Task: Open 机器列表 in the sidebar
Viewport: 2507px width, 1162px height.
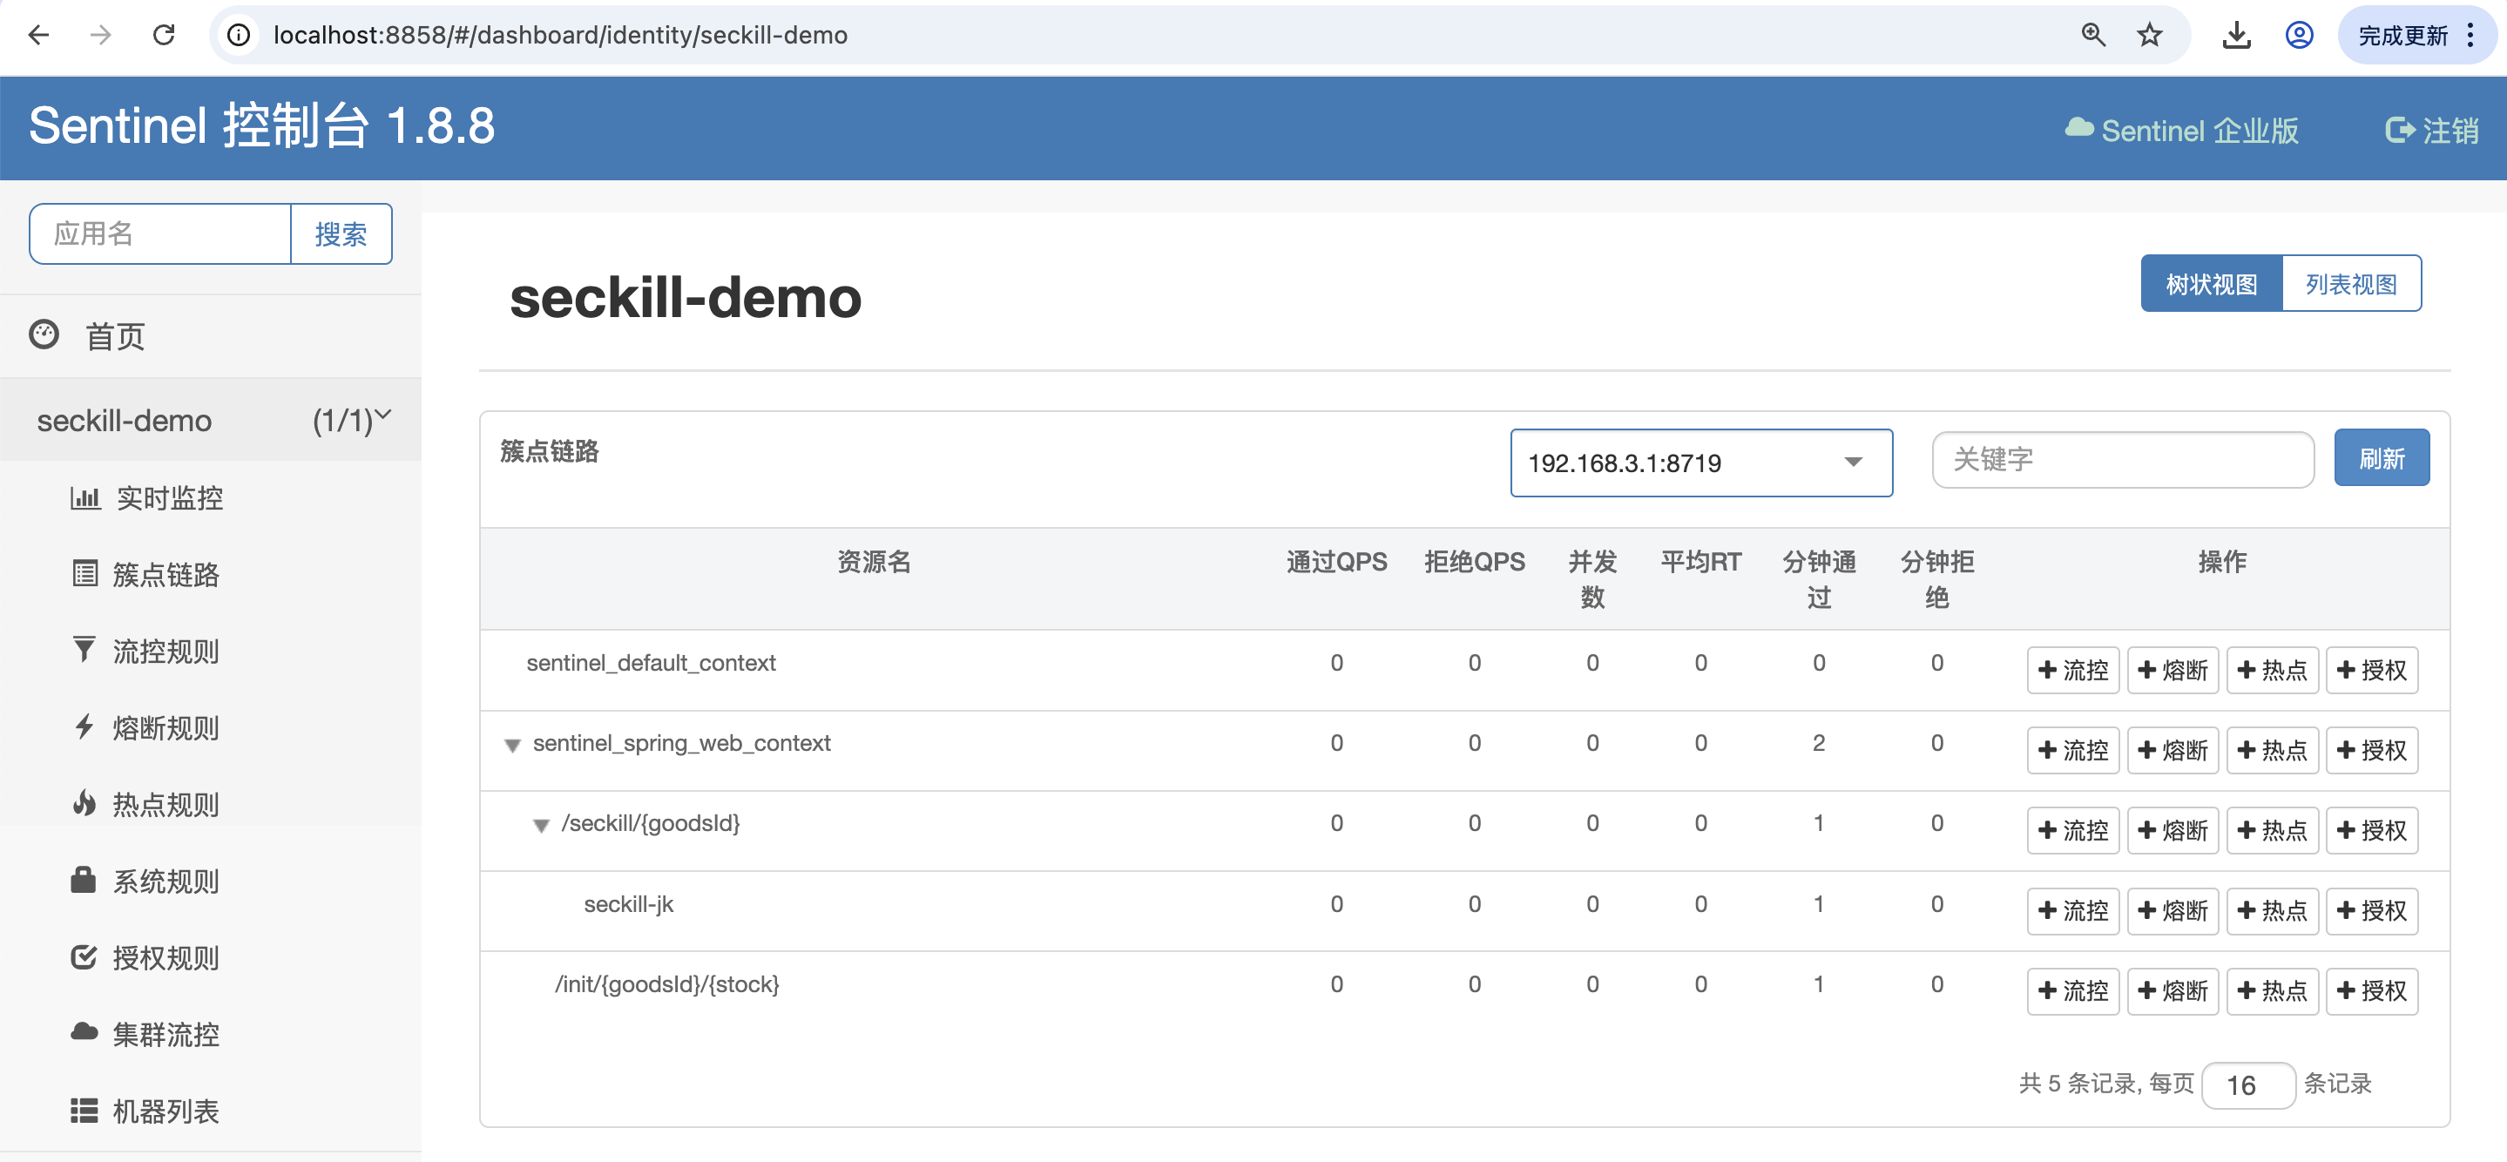Action: [x=166, y=1111]
